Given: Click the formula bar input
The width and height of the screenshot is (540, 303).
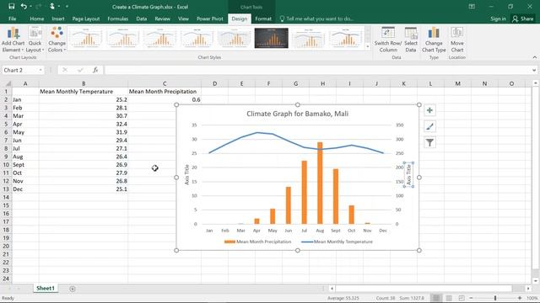Looking at the screenshot, I should (317, 70).
